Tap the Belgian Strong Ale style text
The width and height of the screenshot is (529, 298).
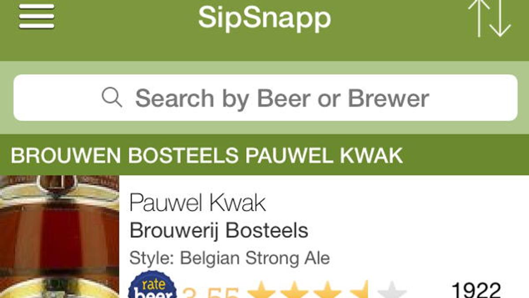(x=255, y=258)
